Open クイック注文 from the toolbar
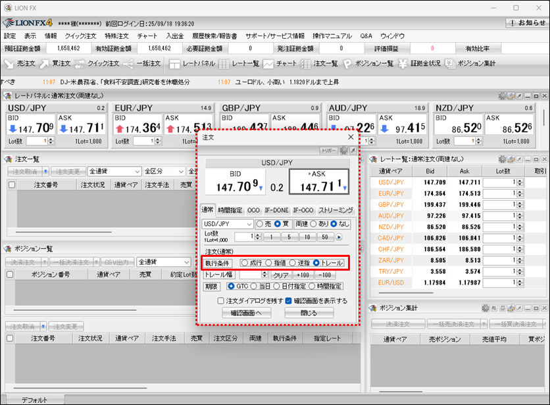The height and width of the screenshot is (405, 550). (96, 64)
